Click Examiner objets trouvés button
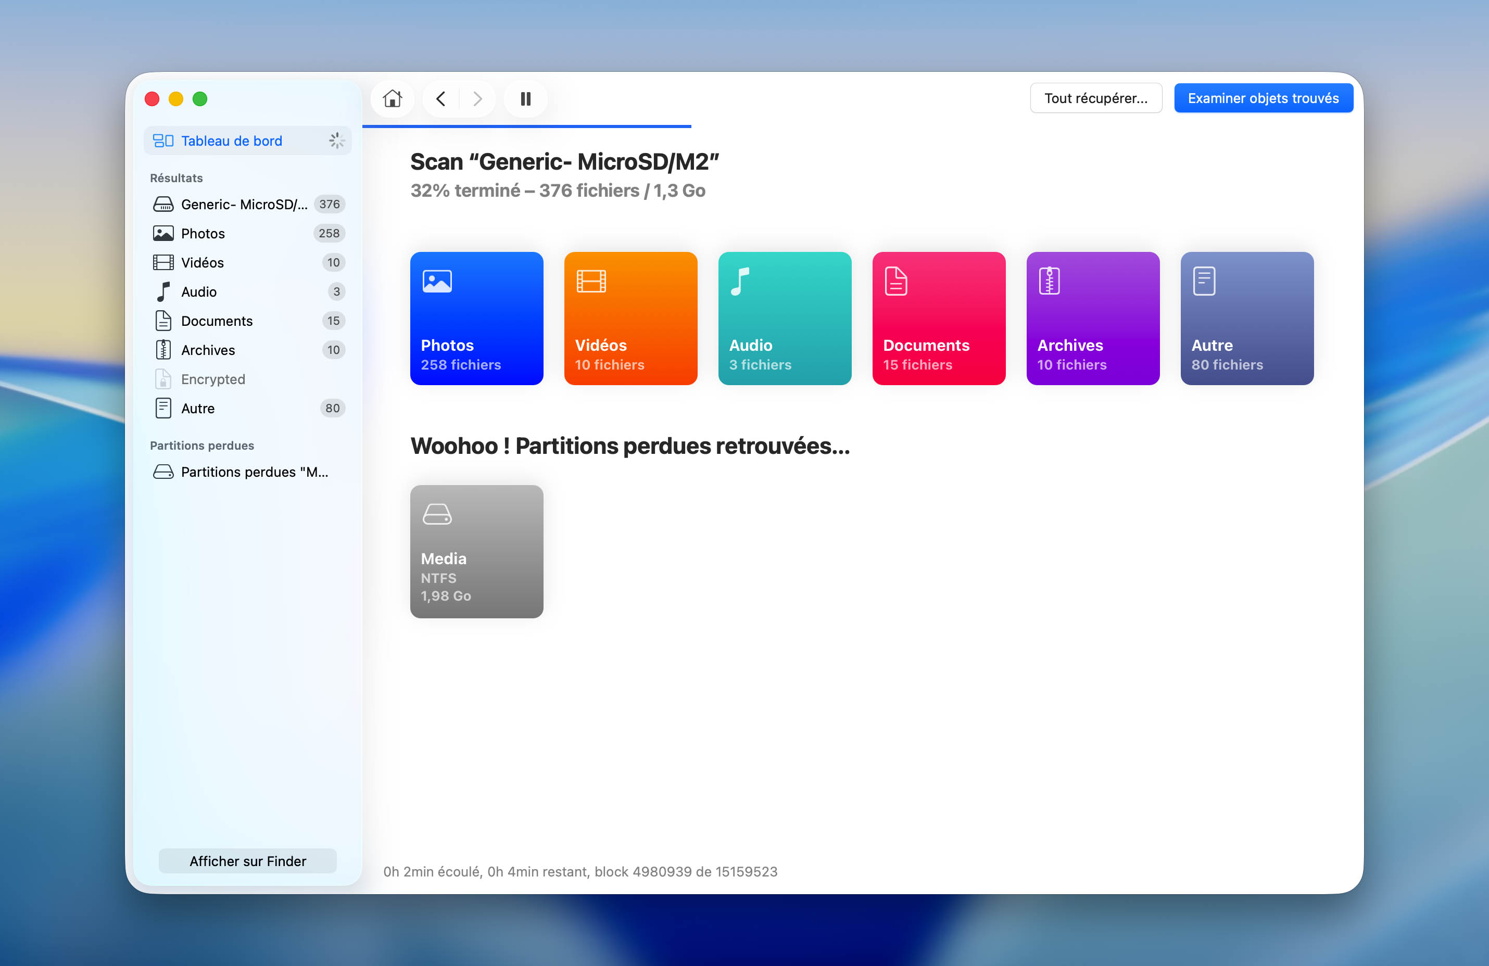This screenshot has height=966, width=1489. coord(1263,98)
